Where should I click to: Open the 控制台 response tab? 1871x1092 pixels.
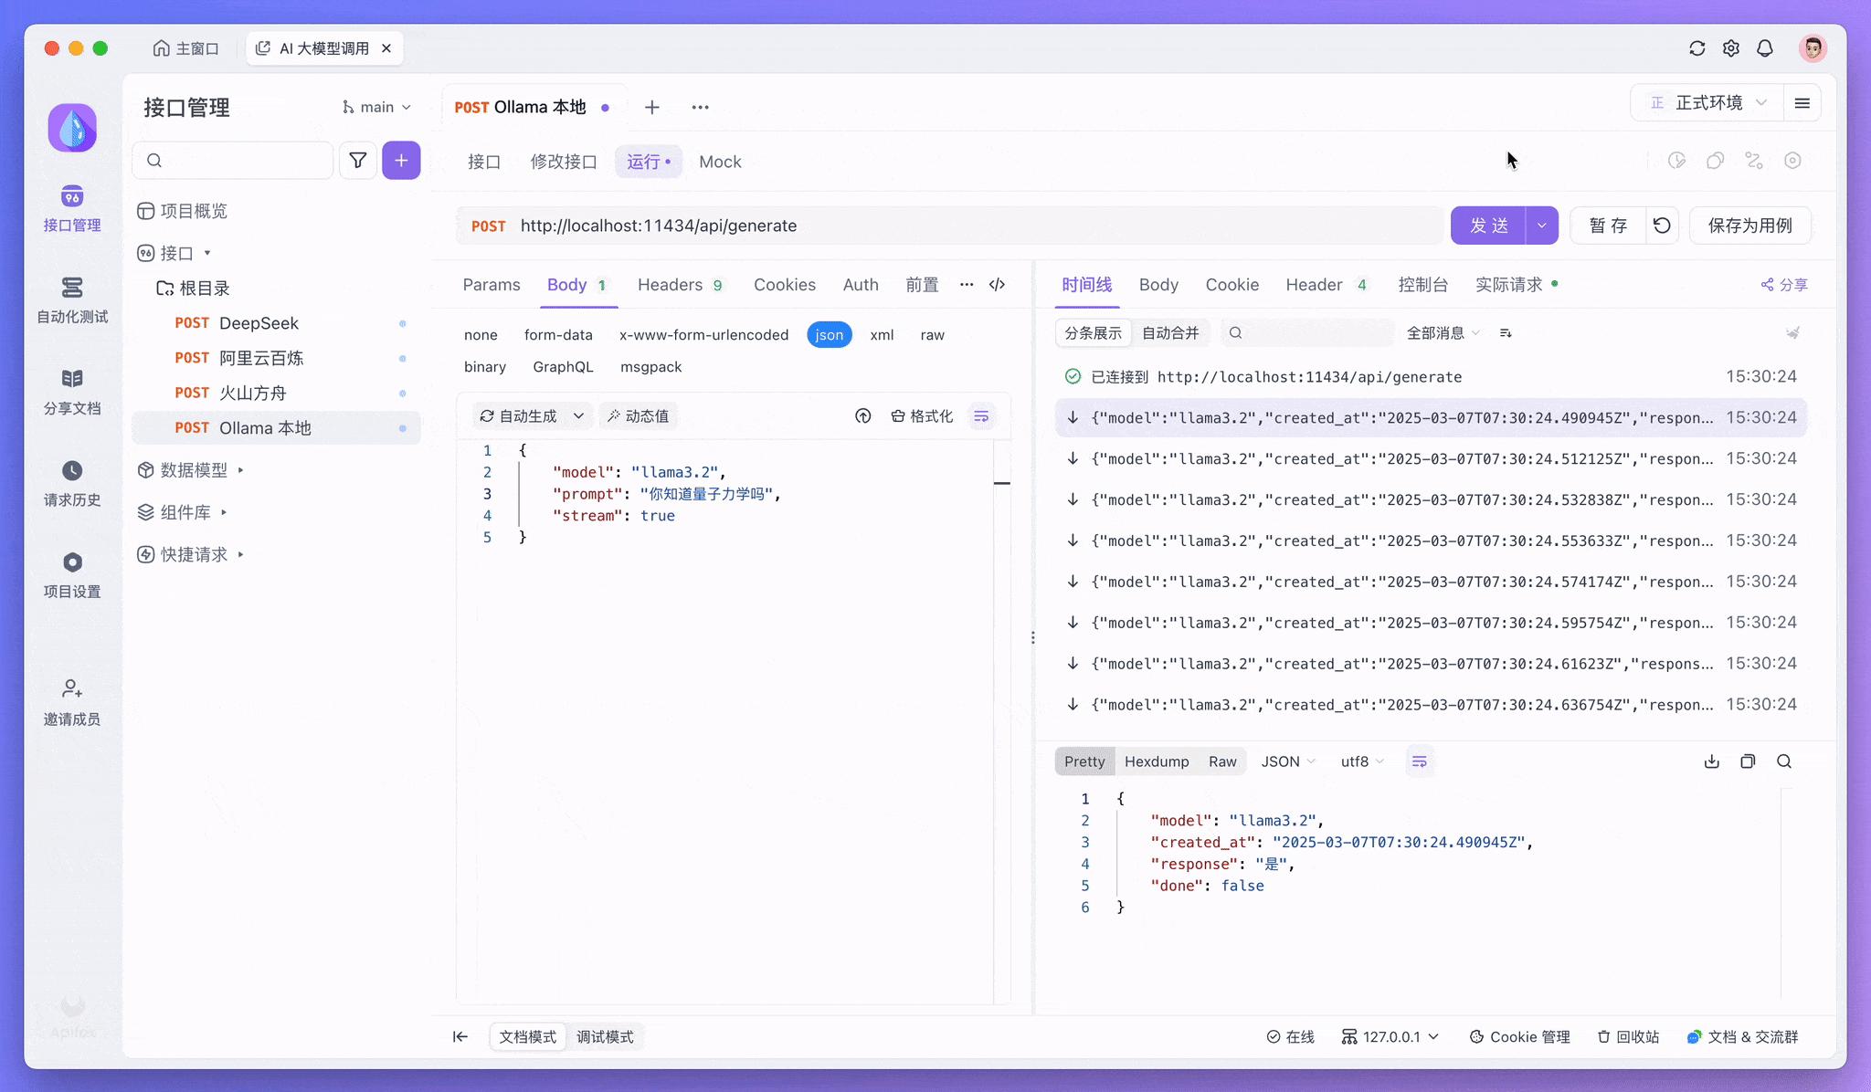(1422, 285)
